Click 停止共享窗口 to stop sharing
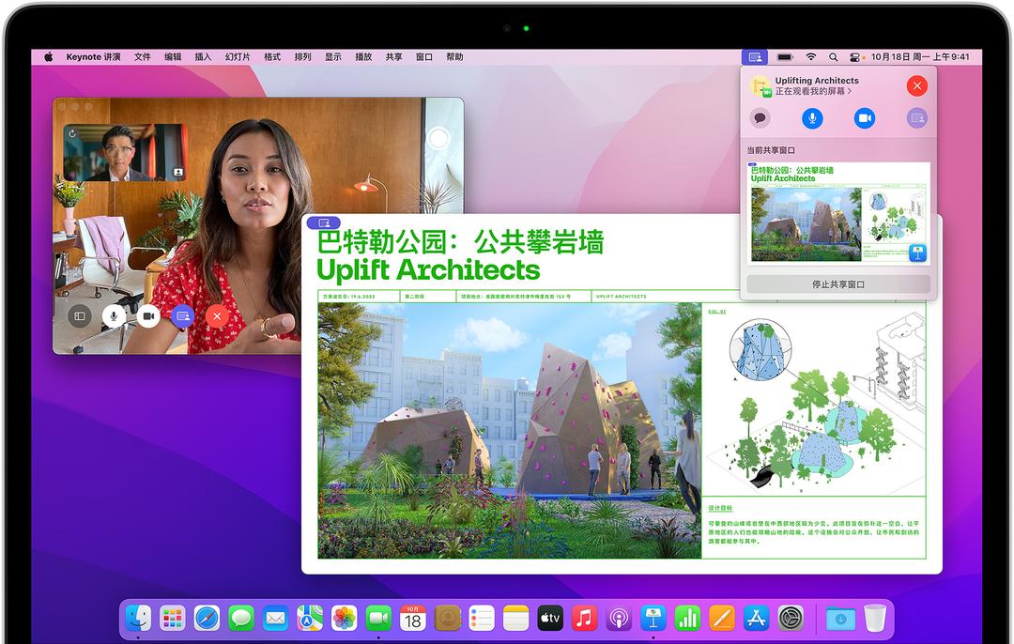The height and width of the screenshot is (644, 1014). click(838, 284)
